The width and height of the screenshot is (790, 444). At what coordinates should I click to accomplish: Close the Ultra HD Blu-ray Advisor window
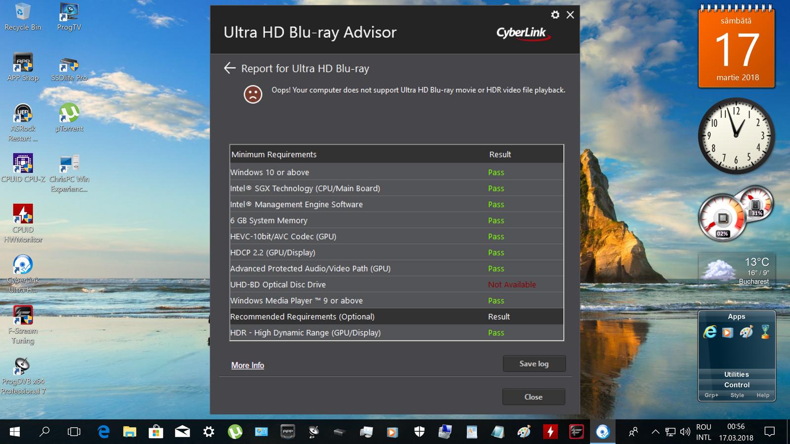(570, 15)
